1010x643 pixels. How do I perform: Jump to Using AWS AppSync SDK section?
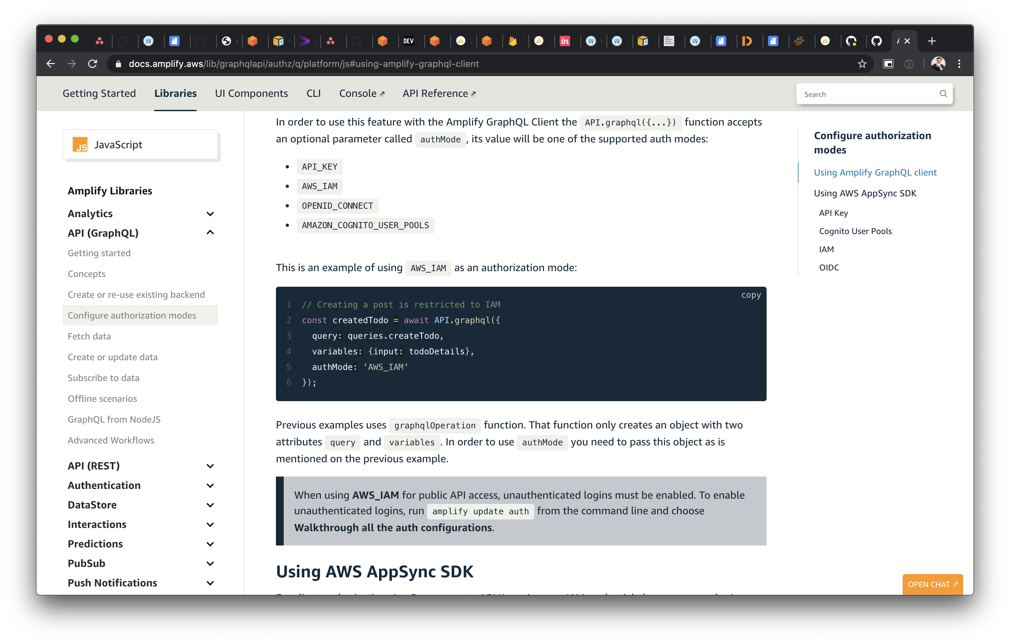tap(865, 193)
